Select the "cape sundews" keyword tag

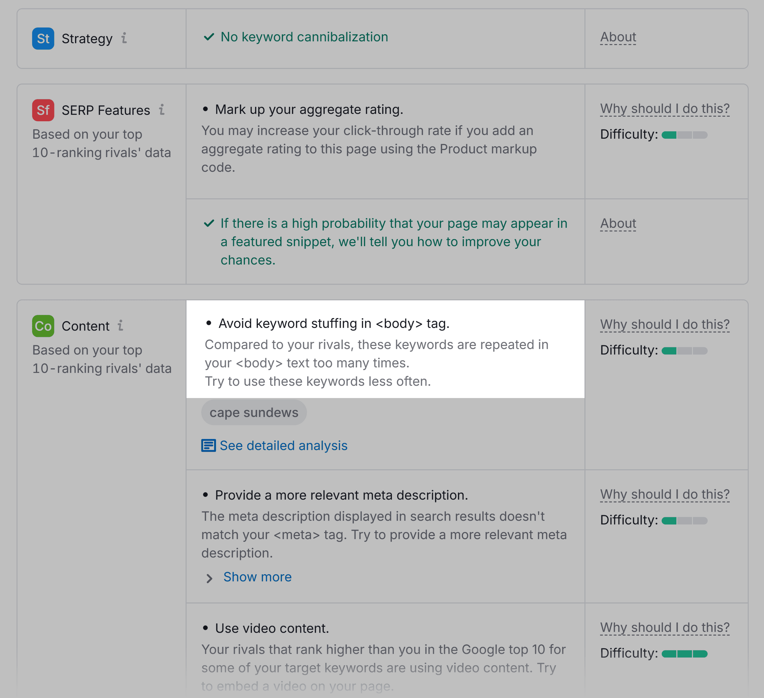point(254,412)
